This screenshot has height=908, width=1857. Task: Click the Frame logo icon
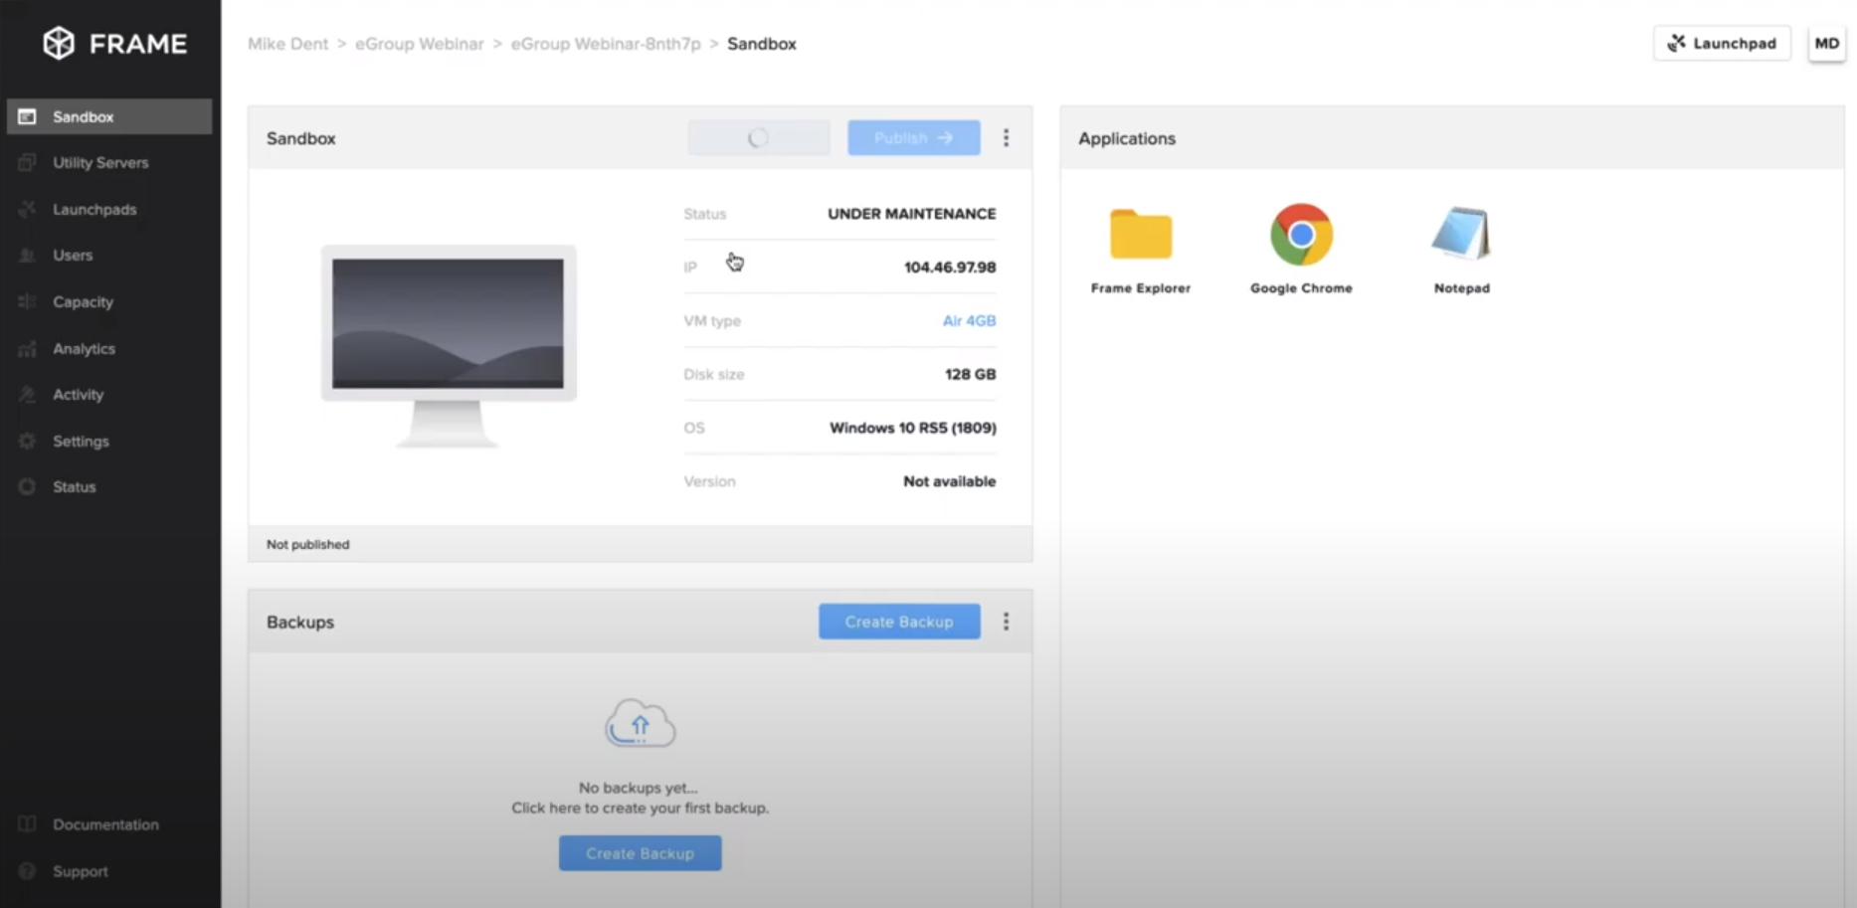(x=59, y=43)
